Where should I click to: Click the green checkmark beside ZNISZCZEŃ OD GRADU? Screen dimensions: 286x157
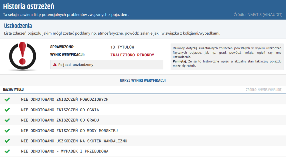(x=7, y=120)
